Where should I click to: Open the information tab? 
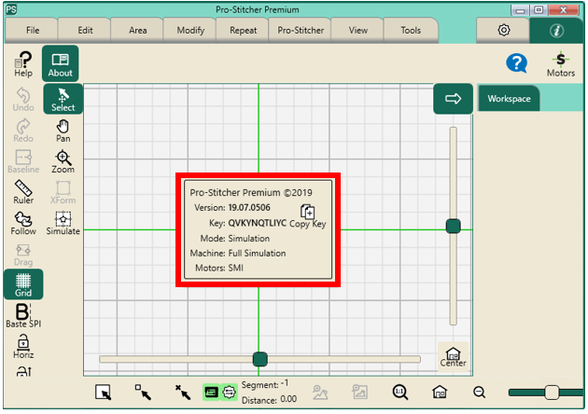[x=556, y=31]
